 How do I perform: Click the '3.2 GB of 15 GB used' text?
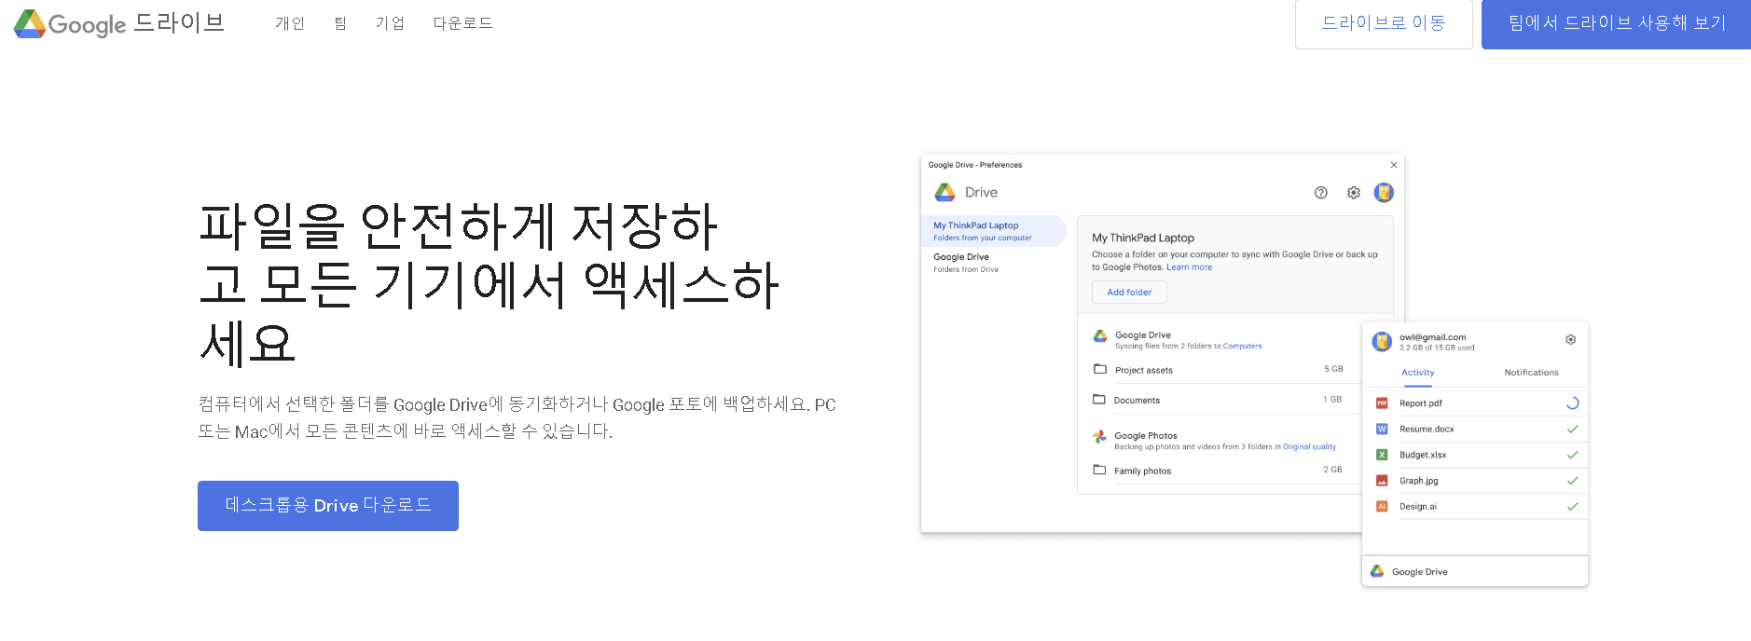[x=1437, y=348]
